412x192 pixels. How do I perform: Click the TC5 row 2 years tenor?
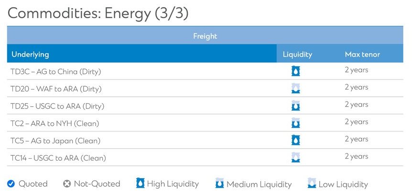(357, 139)
